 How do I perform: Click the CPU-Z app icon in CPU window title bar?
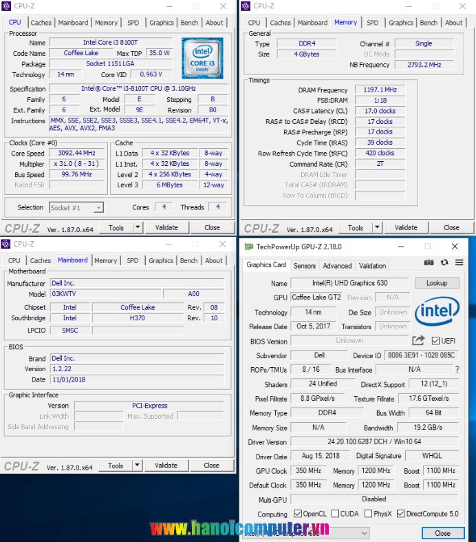6,6
